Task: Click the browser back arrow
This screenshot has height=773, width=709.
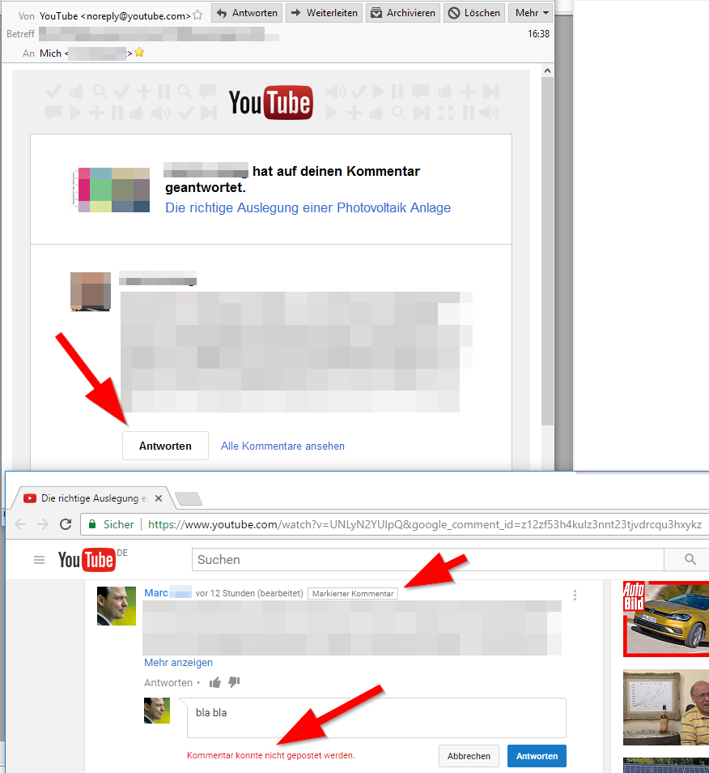Action: (x=19, y=524)
